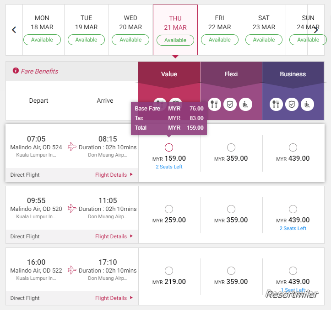Select Value fare MYR 159.00 for OD 524
Screen dimensions: 331x310
click(169, 147)
